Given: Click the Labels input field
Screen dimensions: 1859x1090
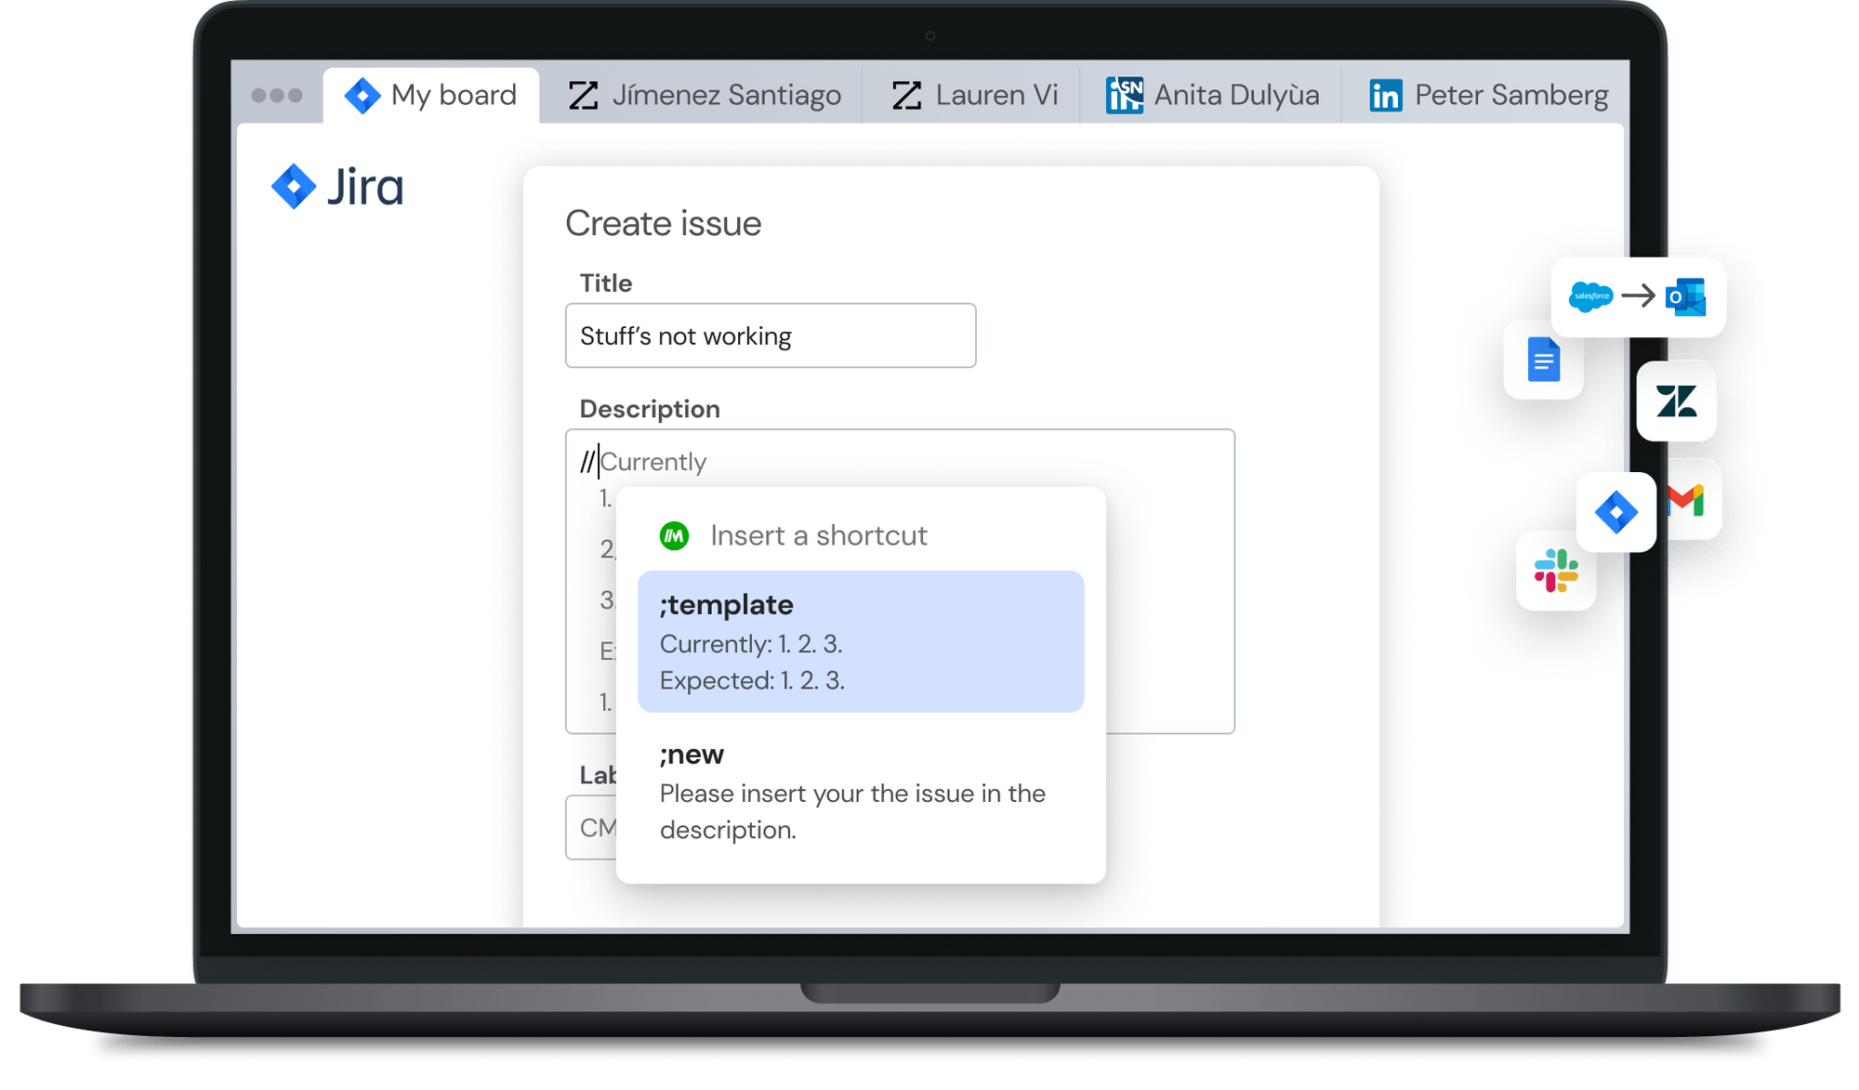Looking at the screenshot, I should (591, 827).
